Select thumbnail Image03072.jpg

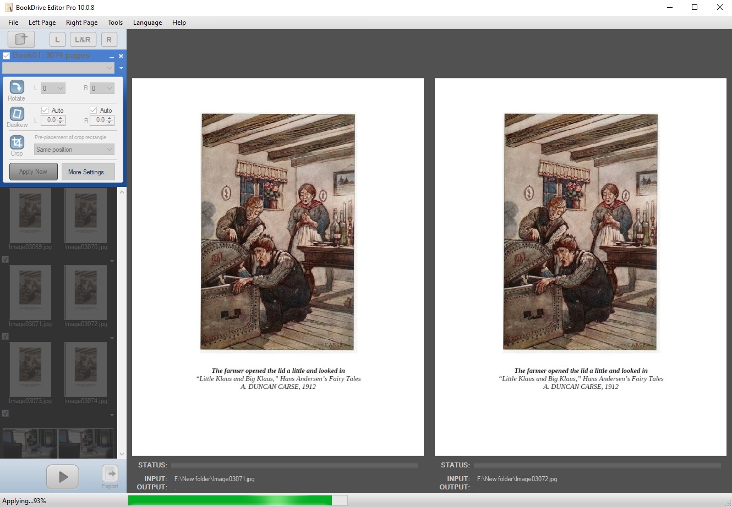(x=86, y=293)
